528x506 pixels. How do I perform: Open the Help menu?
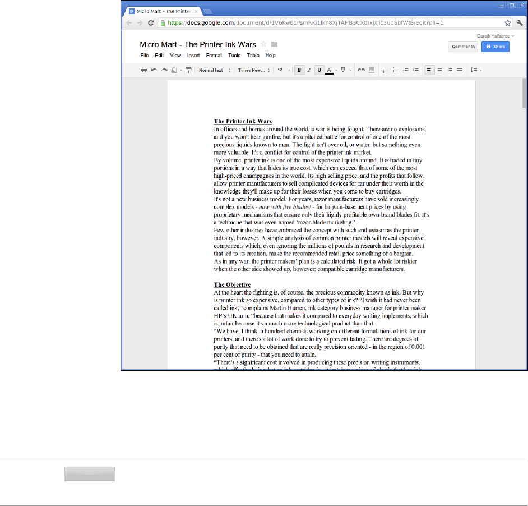coord(270,56)
